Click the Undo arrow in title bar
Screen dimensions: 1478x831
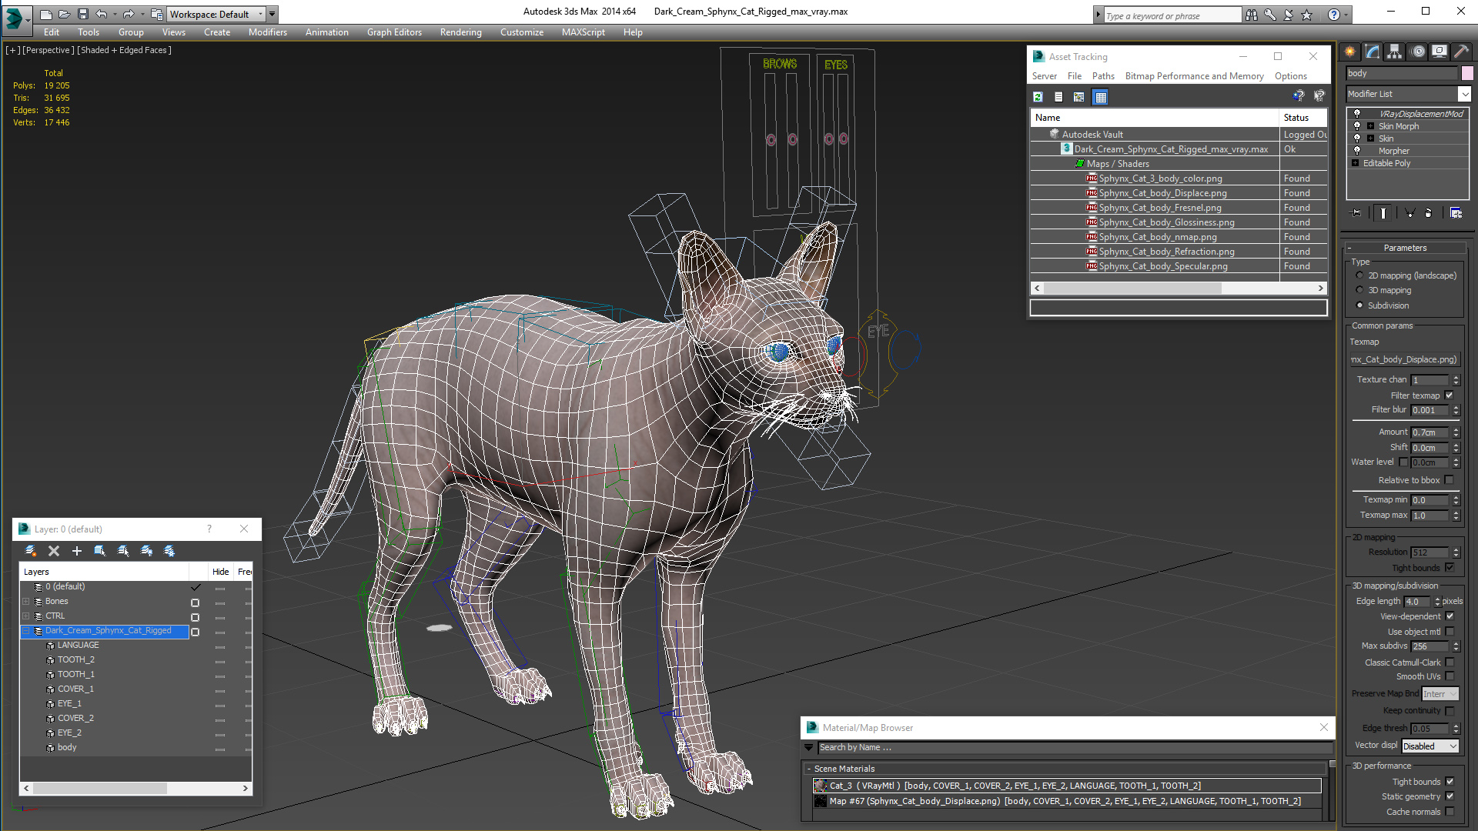tap(101, 14)
